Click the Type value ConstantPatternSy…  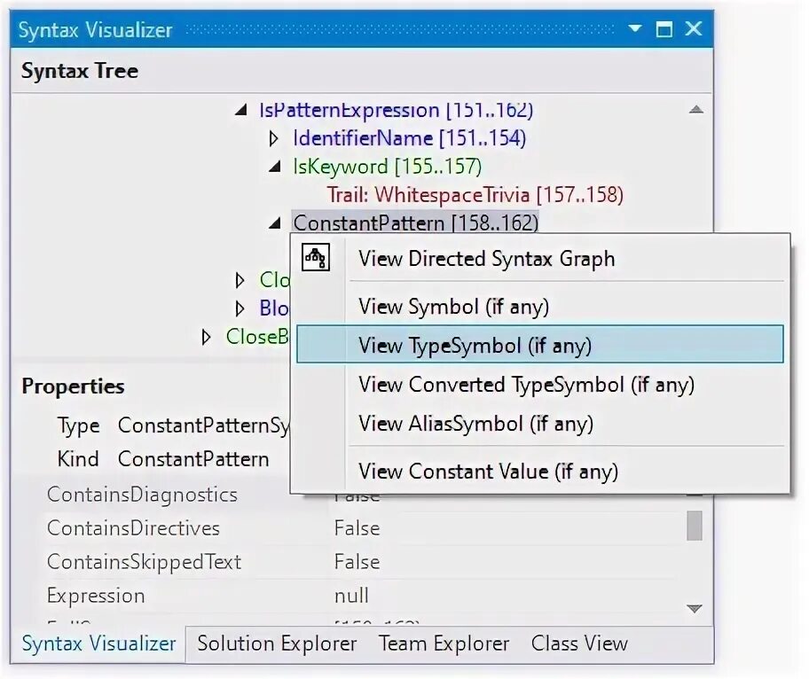coord(204,425)
